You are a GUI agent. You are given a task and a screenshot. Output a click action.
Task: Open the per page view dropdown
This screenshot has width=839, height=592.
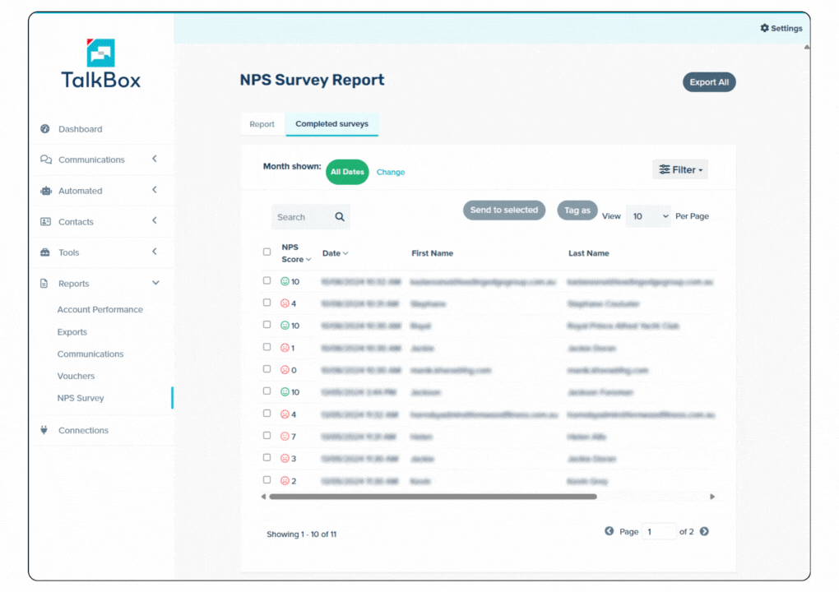648,216
